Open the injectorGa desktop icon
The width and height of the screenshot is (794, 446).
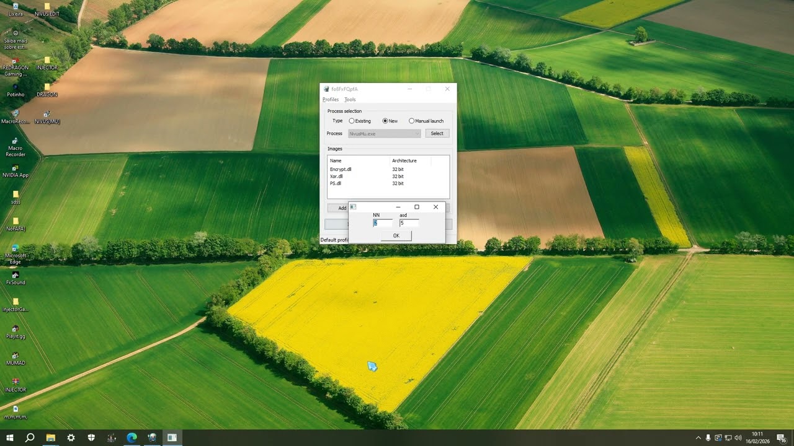[x=16, y=305]
